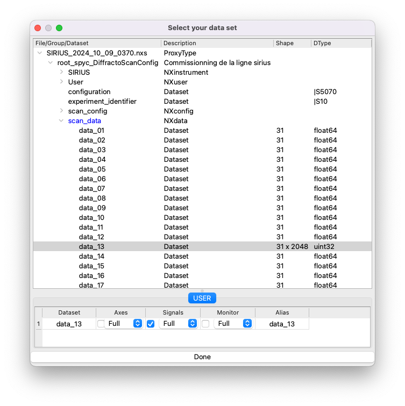Click the data_13 Dataset cell in bottom table
This screenshot has height=406, width=405.
(x=69, y=324)
